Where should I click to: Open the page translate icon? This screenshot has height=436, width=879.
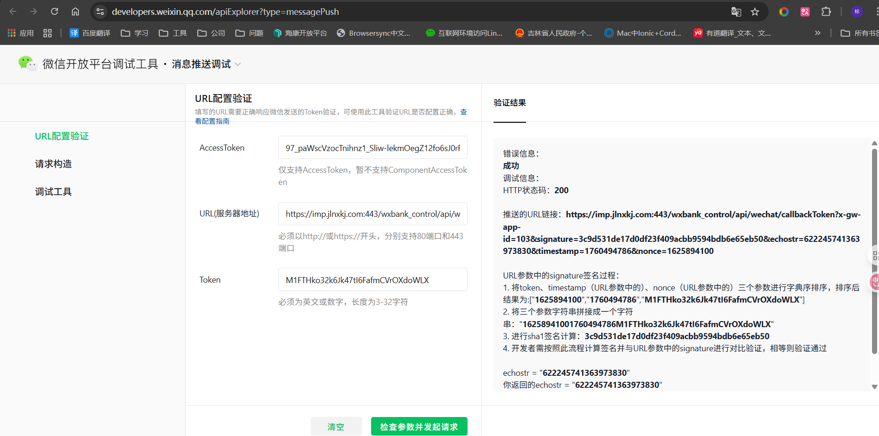point(736,12)
